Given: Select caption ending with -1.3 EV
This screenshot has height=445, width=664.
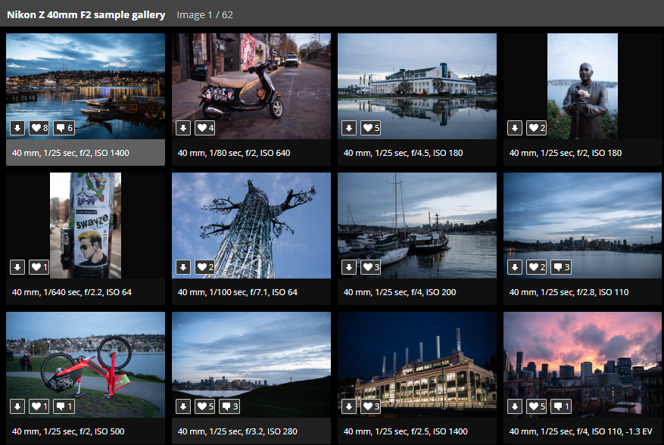Looking at the screenshot, I should pyautogui.click(x=581, y=431).
